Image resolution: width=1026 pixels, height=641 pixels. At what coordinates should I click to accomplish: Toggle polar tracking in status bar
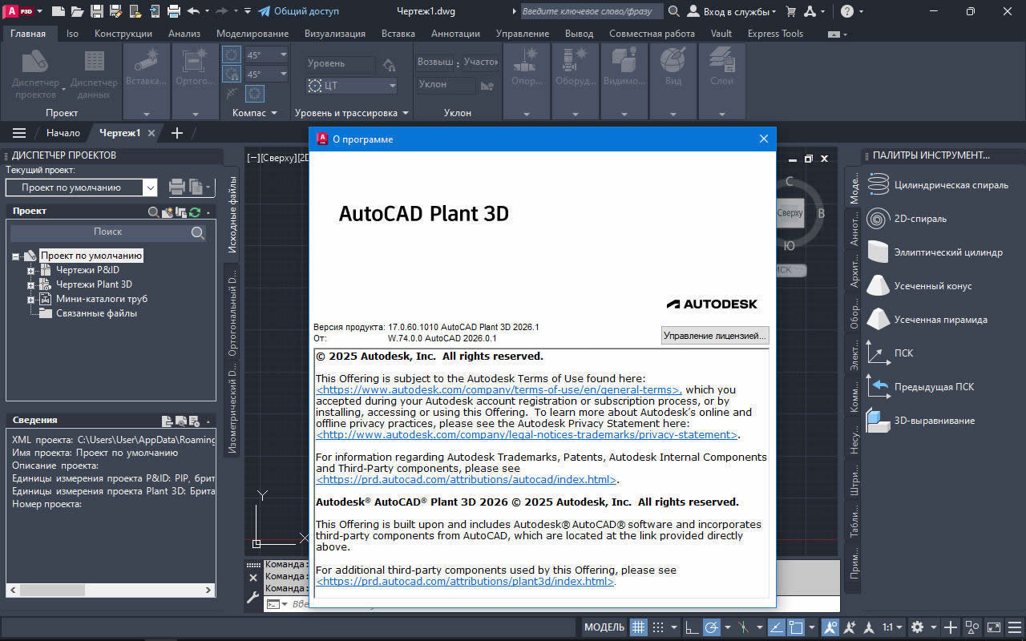click(711, 627)
